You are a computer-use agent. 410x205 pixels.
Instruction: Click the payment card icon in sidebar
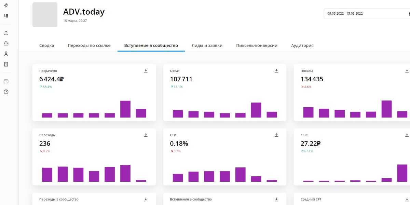6,81
